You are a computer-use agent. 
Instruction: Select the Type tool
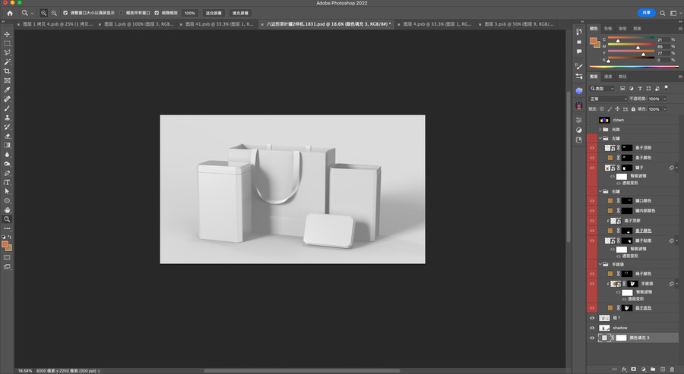(7, 182)
